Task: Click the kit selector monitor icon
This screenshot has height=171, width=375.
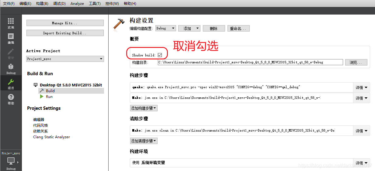Action: (x=11, y=161)
